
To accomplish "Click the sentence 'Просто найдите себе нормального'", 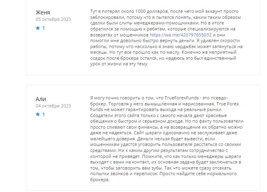I will pyautogui.click(x=198, y=174).
